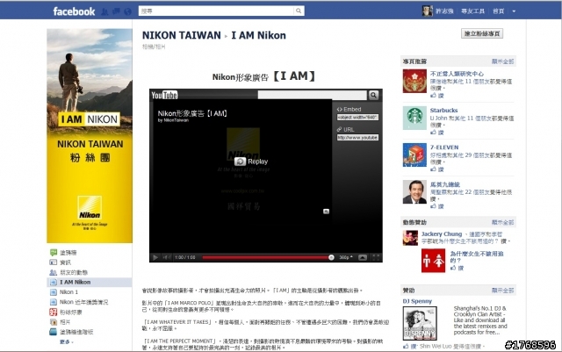Screen dimensions: 562x352
Task: Select the video URL field
Action: coord(357,137)
